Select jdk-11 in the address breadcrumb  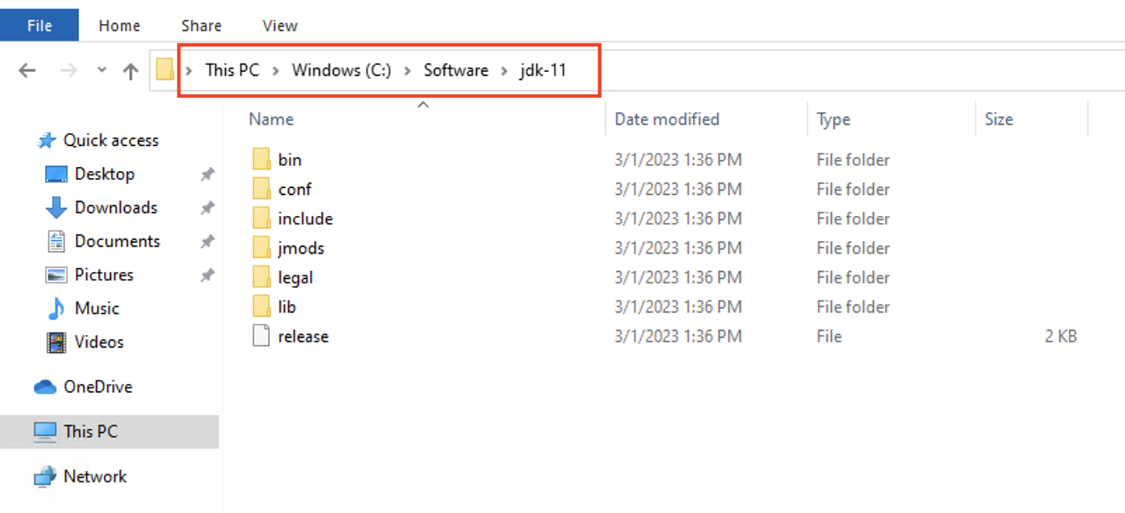[x=542, y=70]
